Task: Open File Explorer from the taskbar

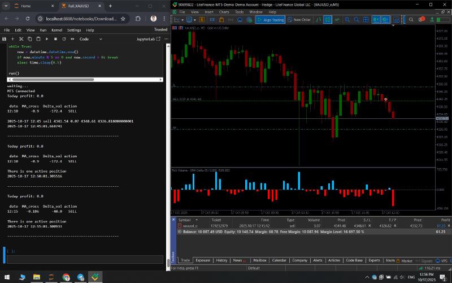Action: tap(37, 277)
